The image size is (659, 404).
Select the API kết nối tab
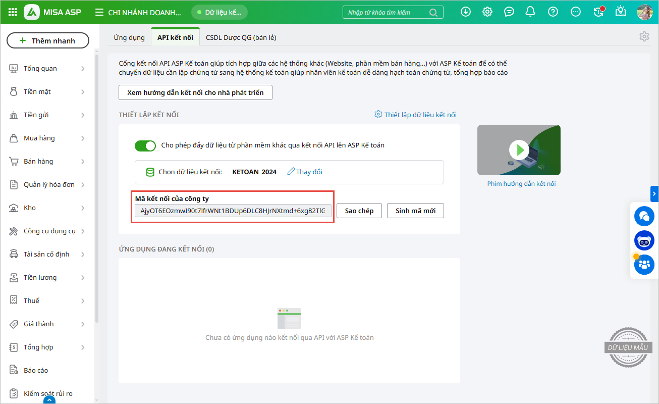175,37
